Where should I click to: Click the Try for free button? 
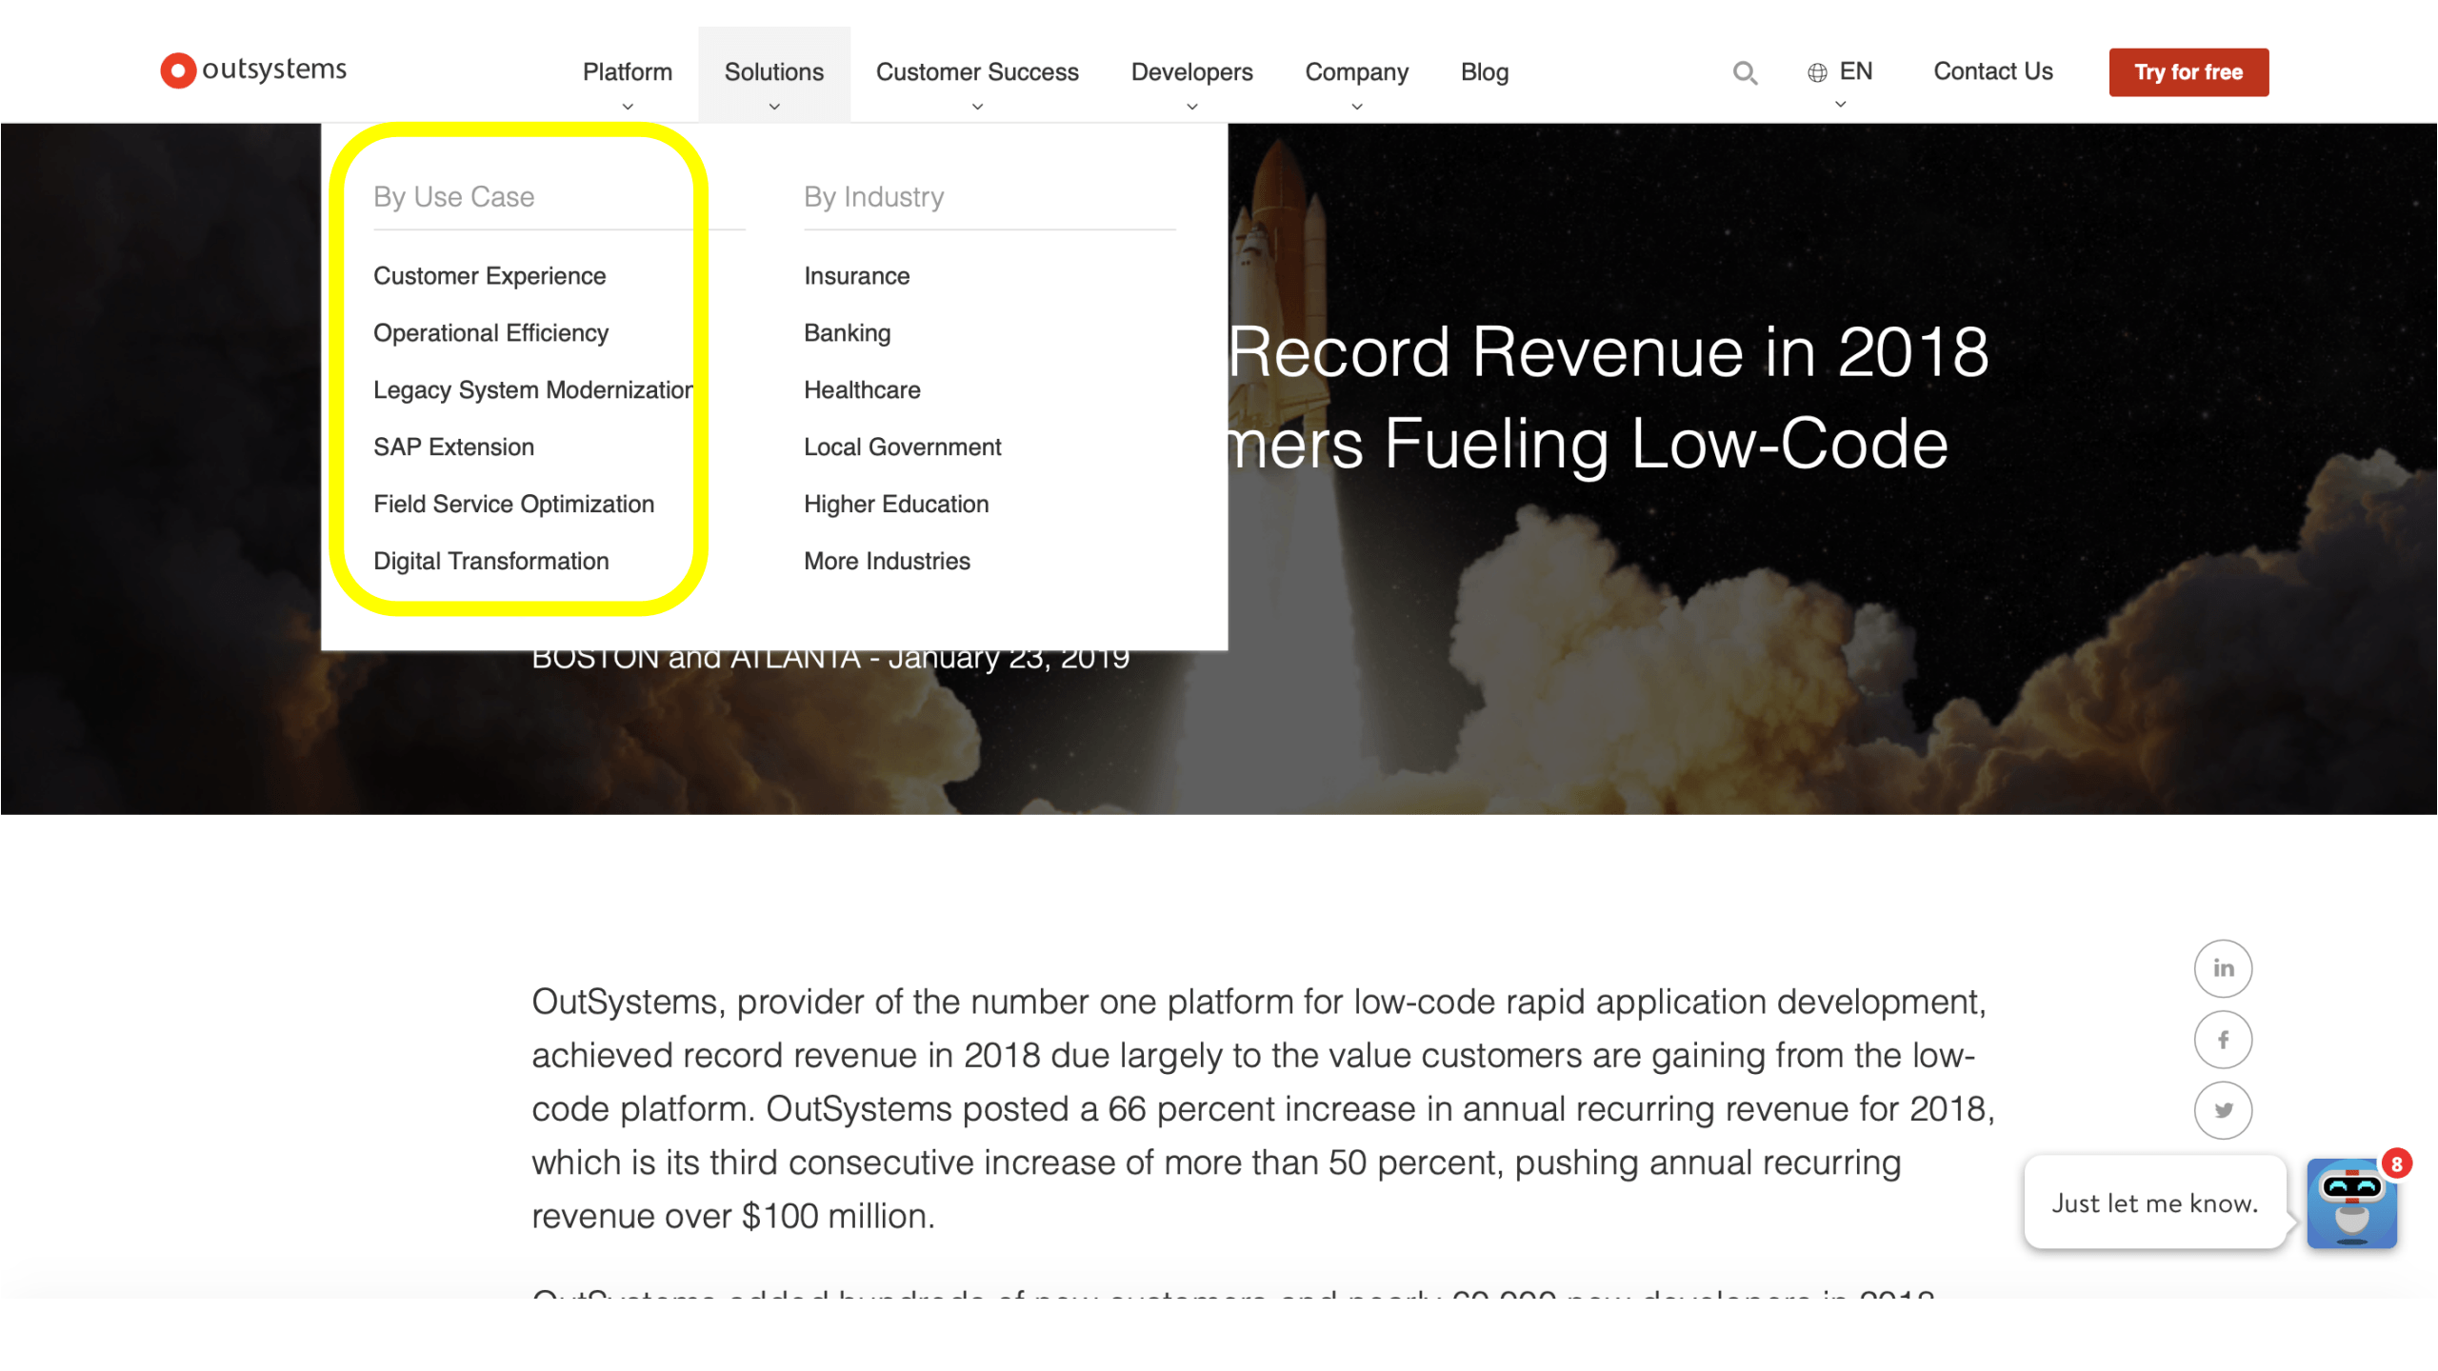[x=2188, y=72]
